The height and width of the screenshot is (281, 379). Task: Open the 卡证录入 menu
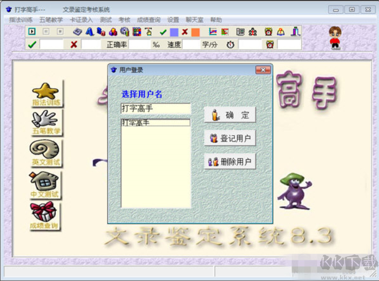[81, 20]
